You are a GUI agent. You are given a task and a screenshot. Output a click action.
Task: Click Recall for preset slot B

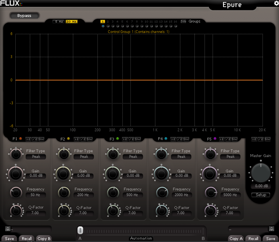coord(253,239)
